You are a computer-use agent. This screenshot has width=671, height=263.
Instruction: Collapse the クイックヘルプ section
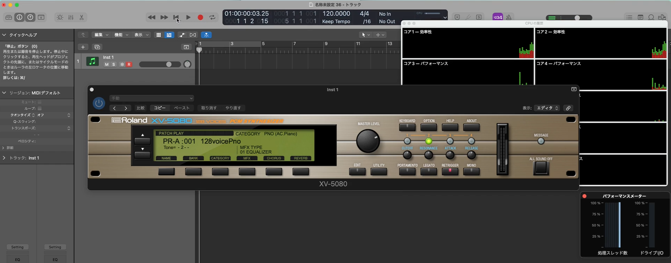point(4,35)
